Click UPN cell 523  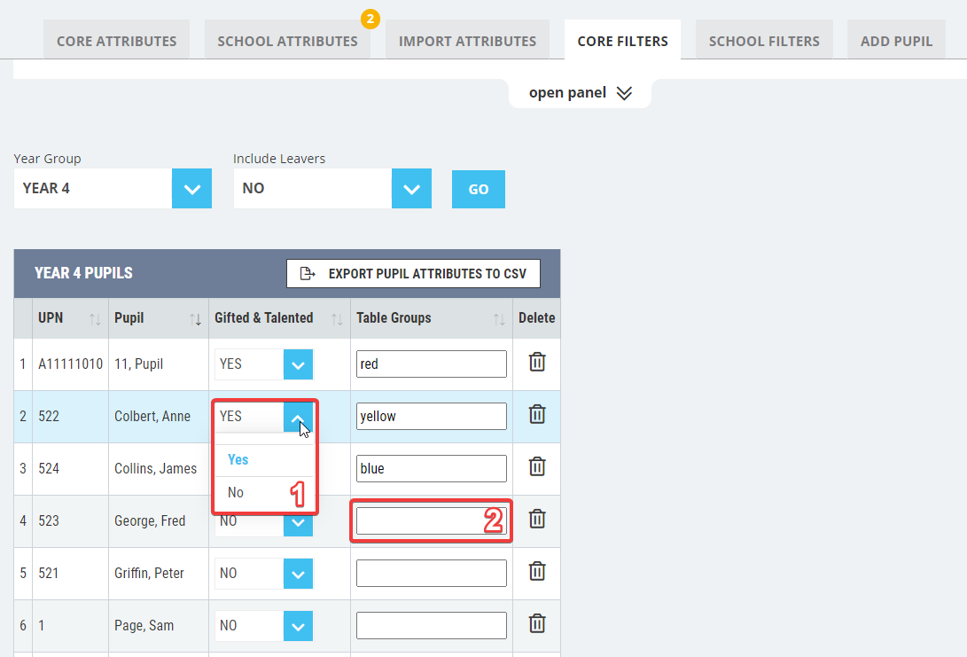click(49, 521)
